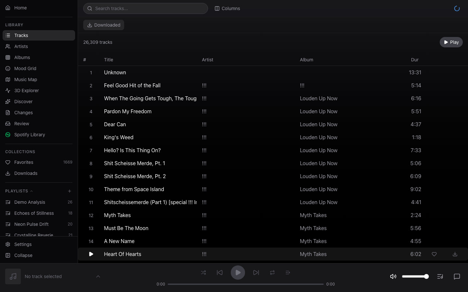Expand the now playing panel chevron
The image size is (468, 292).
pyautogui.click(x=98, y=276)
